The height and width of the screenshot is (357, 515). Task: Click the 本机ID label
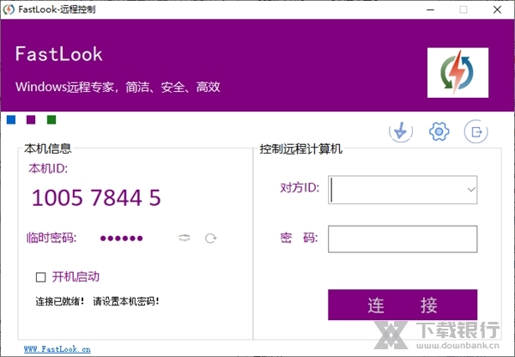48,168
